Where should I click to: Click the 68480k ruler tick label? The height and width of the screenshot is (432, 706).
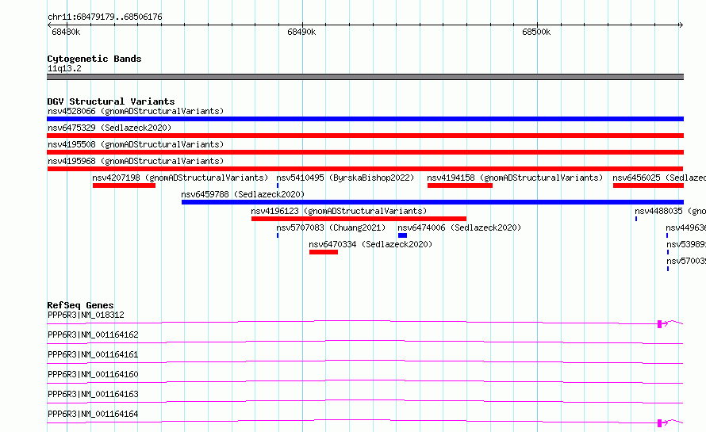(66, 32)
